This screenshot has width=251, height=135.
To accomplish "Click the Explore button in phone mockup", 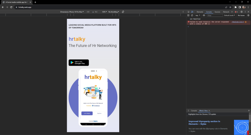I will coord(99,113).
